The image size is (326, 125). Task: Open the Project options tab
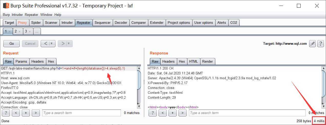[179, 22]
